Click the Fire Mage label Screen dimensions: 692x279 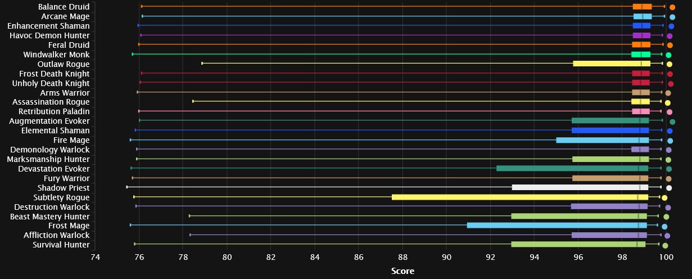pyautogui.click(x=71, y=140)
